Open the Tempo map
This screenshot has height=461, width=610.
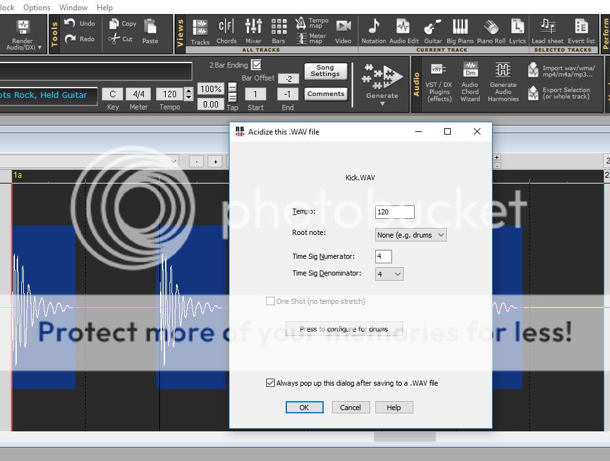coord(311,23)
